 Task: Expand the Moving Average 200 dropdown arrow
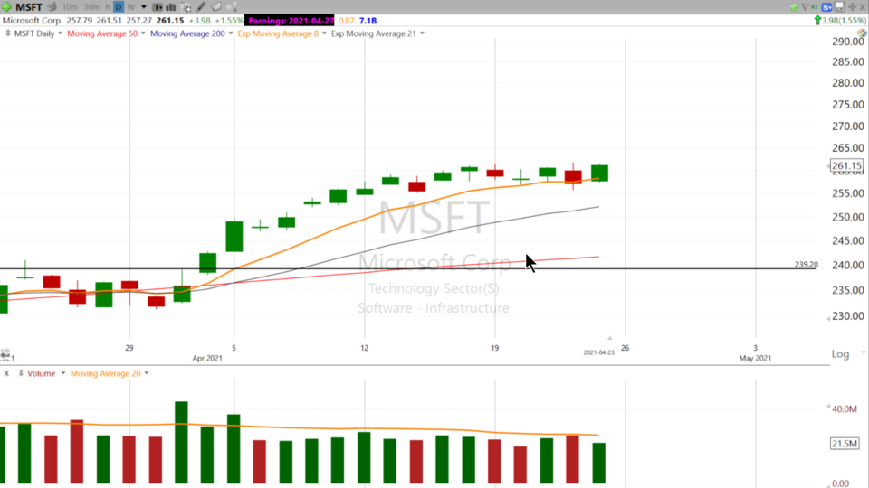click(x=231, y=33)
